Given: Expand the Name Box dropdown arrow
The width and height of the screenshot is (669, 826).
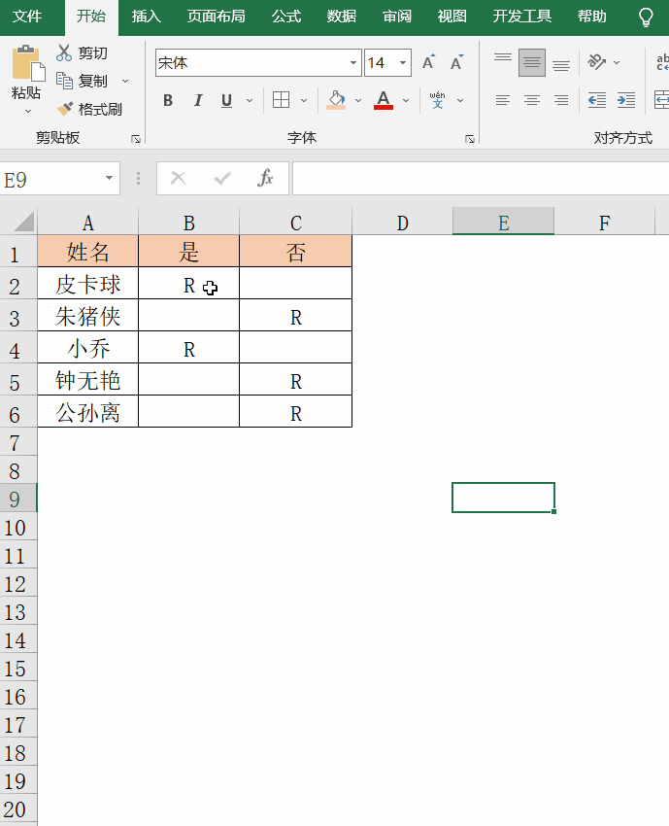Looking at the screenshot, I should click(x=109, y=179).
